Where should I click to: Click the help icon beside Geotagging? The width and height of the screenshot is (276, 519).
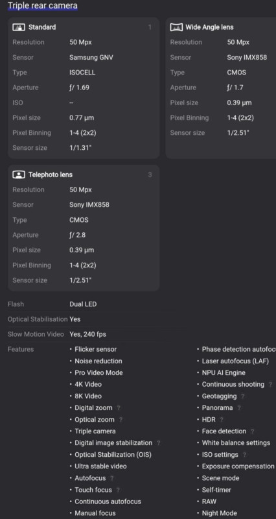[x=243, y=396]
